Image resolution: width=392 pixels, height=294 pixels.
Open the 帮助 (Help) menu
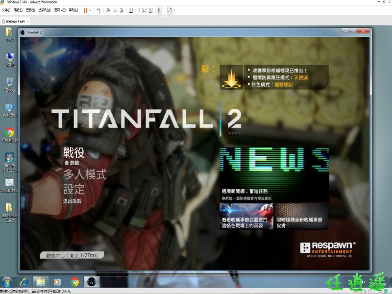tap(73, 10)
